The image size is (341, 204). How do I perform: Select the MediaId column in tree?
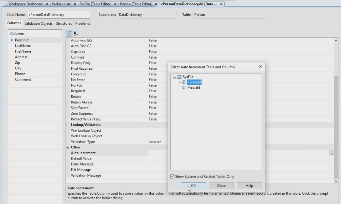pyautogui.click(x=194, y=87)
